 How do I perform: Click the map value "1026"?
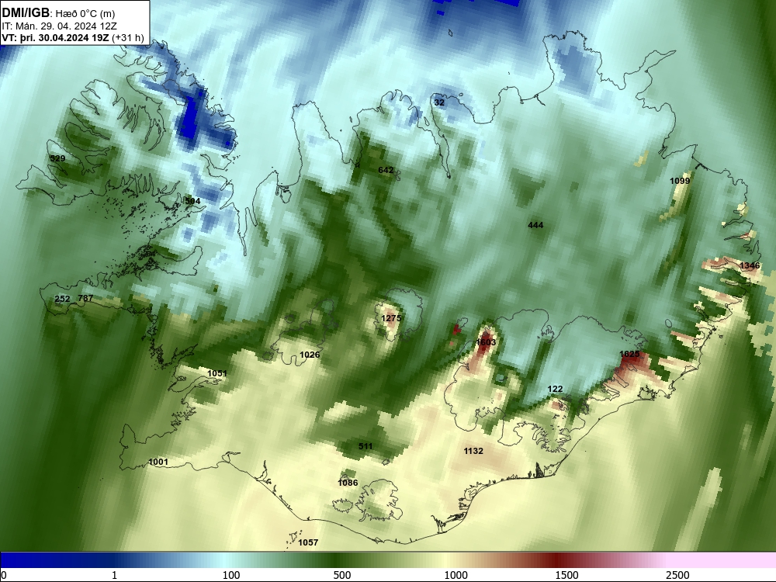[x=310, y=355]
